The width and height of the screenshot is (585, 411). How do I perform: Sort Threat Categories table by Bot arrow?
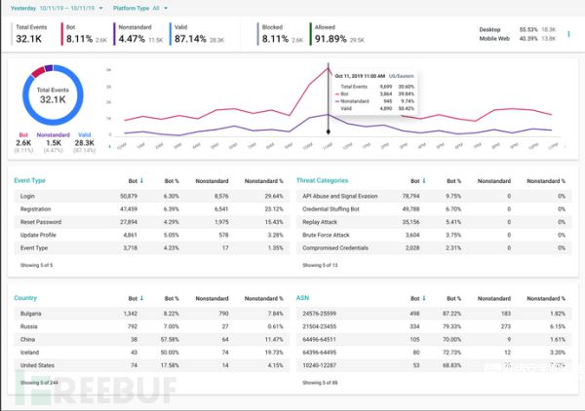pyautogui.click(x=425, y=180)
